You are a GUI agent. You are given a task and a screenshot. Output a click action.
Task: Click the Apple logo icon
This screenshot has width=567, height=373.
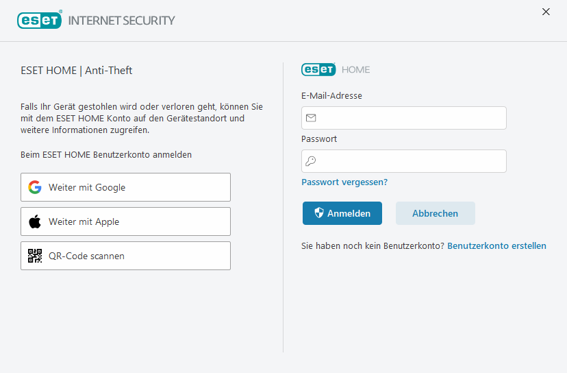(x=35, y=221)
